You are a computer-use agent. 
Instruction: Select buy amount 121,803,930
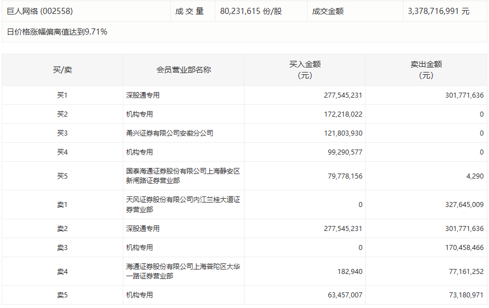343,133
